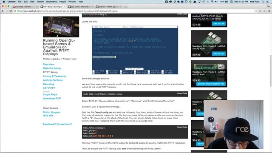Click the secure lock icon in address bar
This screenshot has width=272, height=153.
click(x=15, y=11)
